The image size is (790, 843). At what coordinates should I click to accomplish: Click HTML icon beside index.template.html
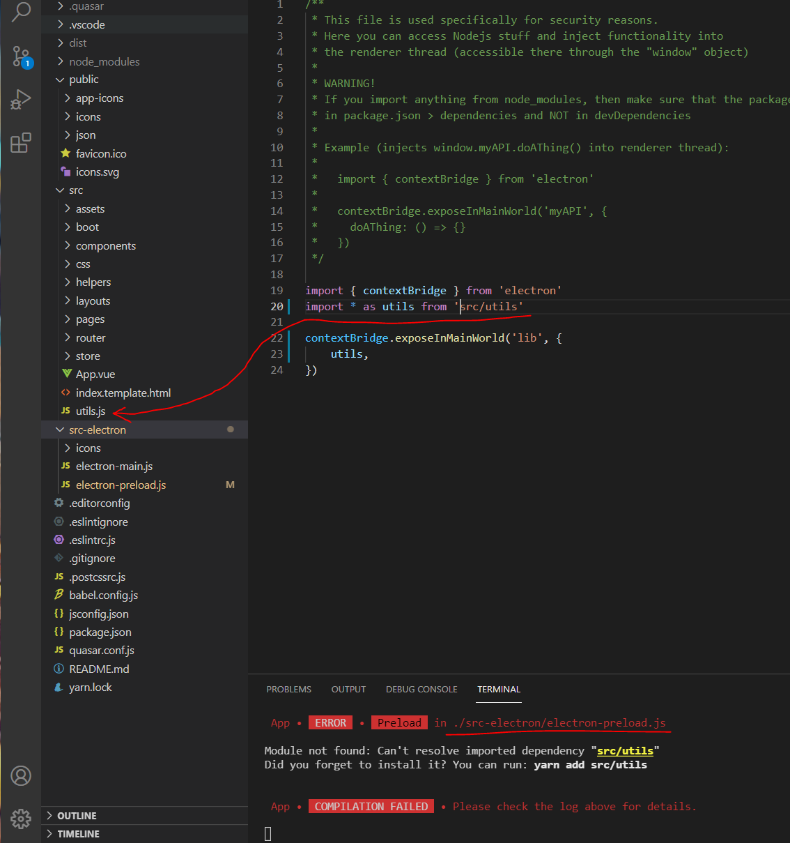pos(66,393)
